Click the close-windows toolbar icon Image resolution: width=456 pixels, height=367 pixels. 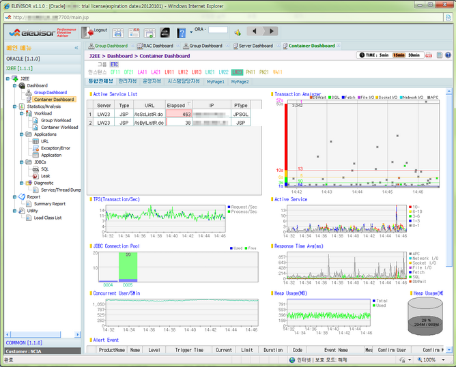point(134,33)
